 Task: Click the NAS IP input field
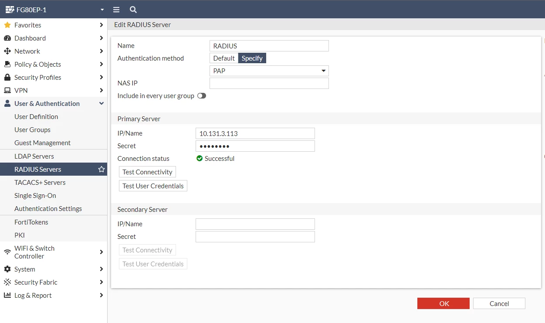[x=269, y=83]
